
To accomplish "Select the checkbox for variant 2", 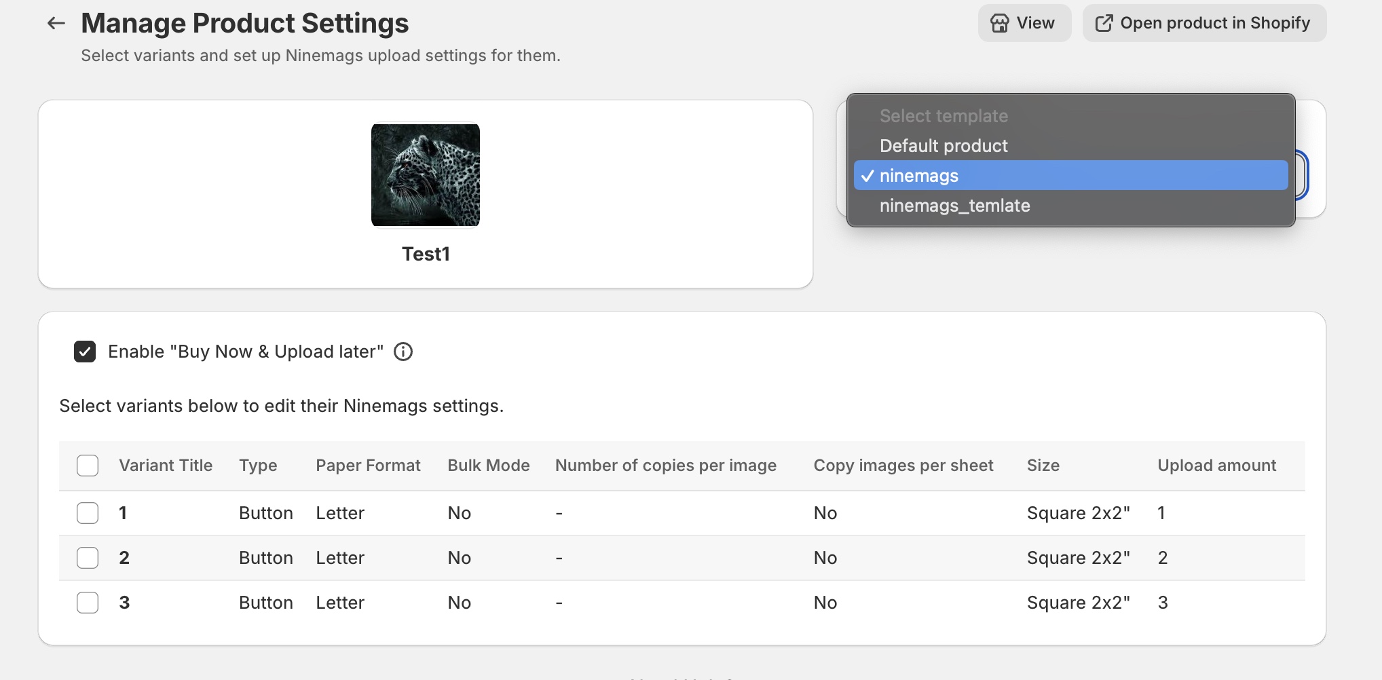I will point(88,558).
